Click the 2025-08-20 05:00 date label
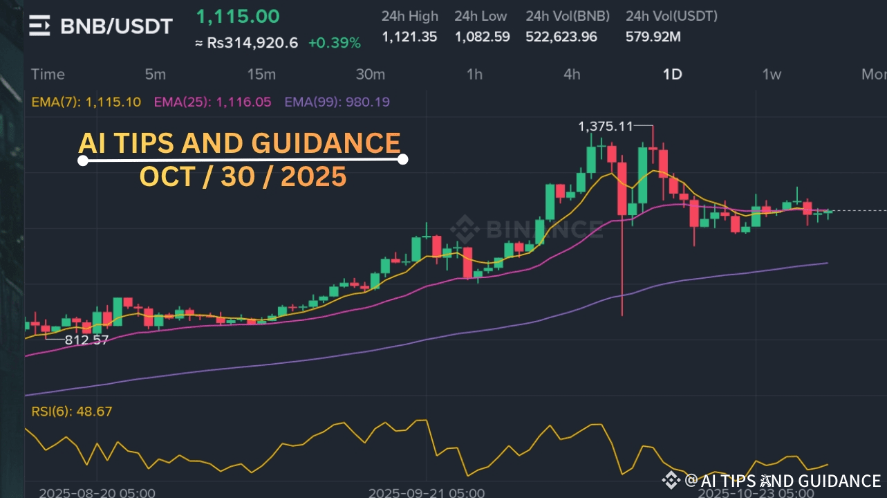Image resolution: width=887 pixels, height=498 pixels. (x=97, y=492)
